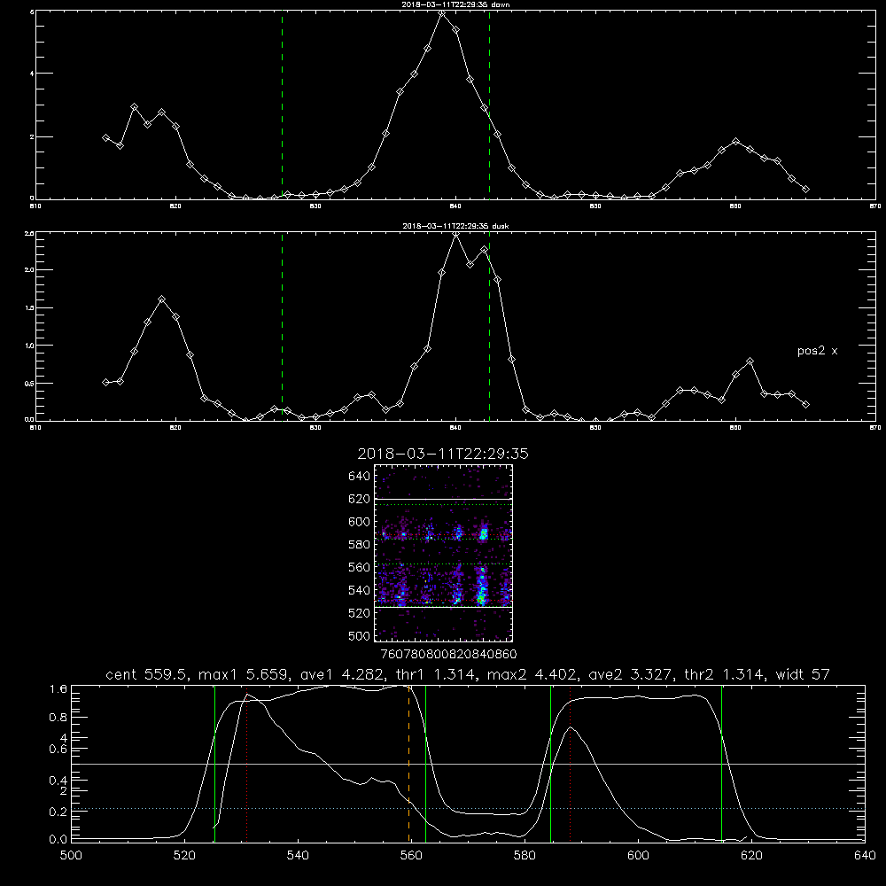The width and height of the screenshot is (886, 886).
Task: Click the 2.0 label on dusk plot y-axis
Action: [x=29, y=270]
